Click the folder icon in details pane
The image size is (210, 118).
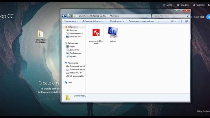pos(67,97)
